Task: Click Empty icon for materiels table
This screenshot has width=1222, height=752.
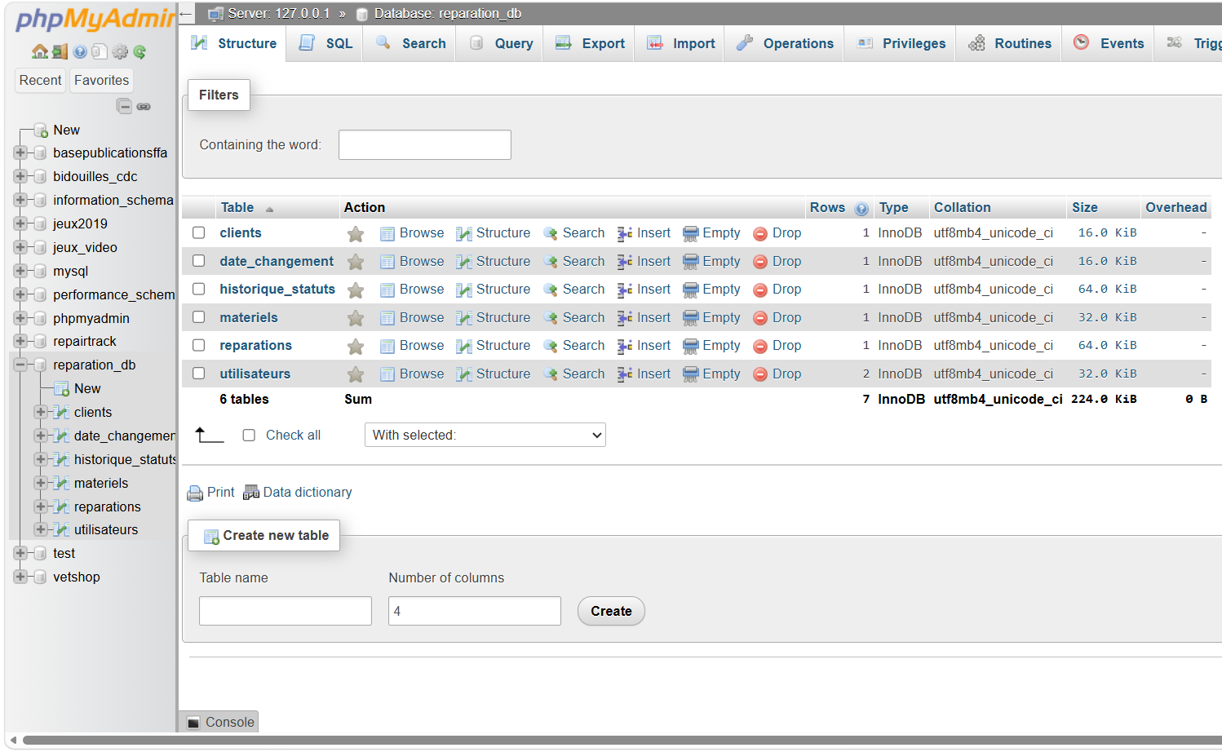Action: 691,318
